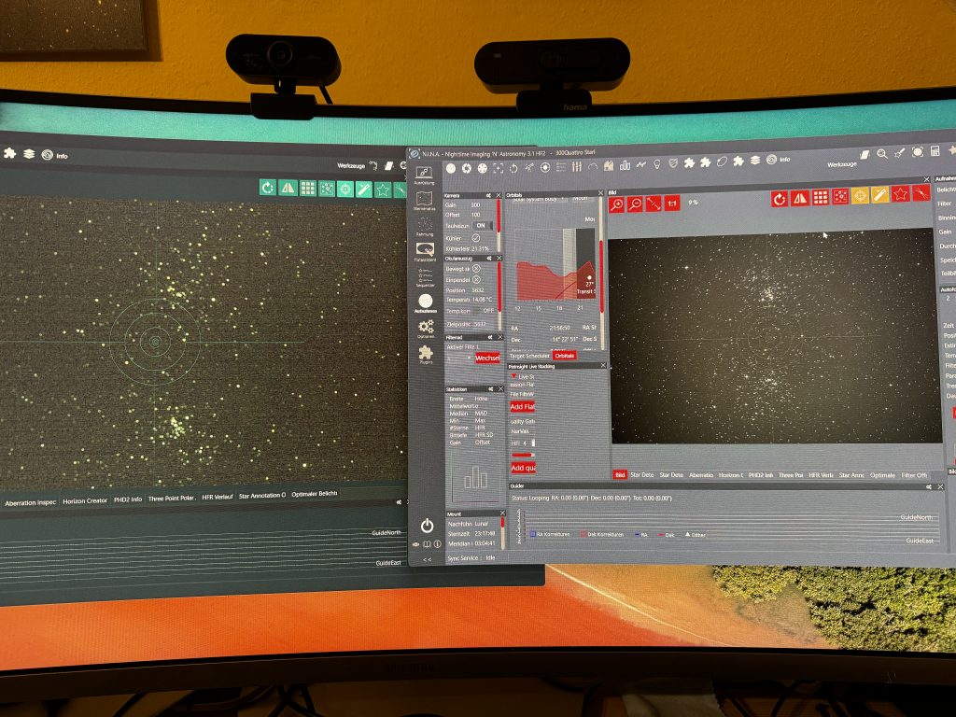Toggle the red grid overlay icon
Viewport: 956px width, 717px height.
click(x=820, y=197)
